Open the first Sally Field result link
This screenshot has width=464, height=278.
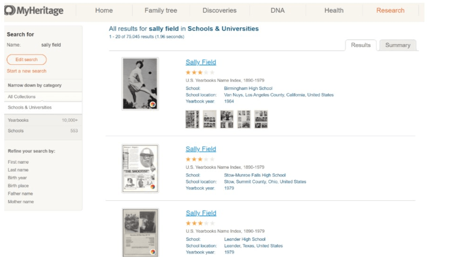click(x=201, y=62)
